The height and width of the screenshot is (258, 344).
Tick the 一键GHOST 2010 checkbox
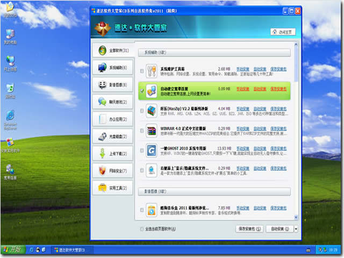click(142, 150)
